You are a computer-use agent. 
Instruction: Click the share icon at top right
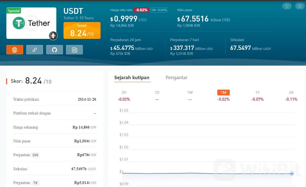click(x=300, y=6)
